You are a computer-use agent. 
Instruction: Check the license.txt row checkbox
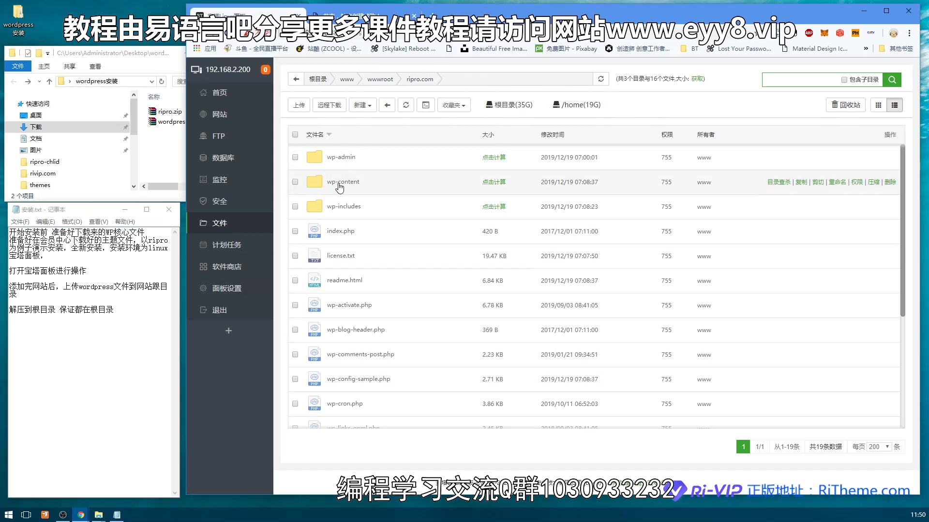click(295, 256)
